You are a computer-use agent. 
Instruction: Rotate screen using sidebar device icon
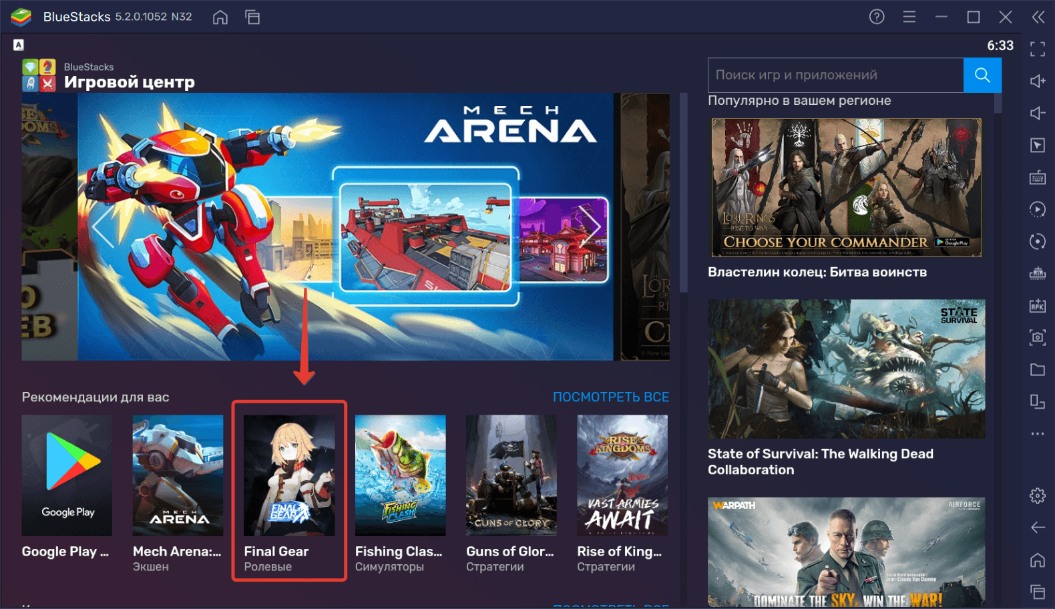pyautogui.click(x=1038, y=401)
